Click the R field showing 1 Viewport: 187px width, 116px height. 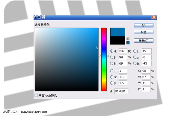click(123, 71)
